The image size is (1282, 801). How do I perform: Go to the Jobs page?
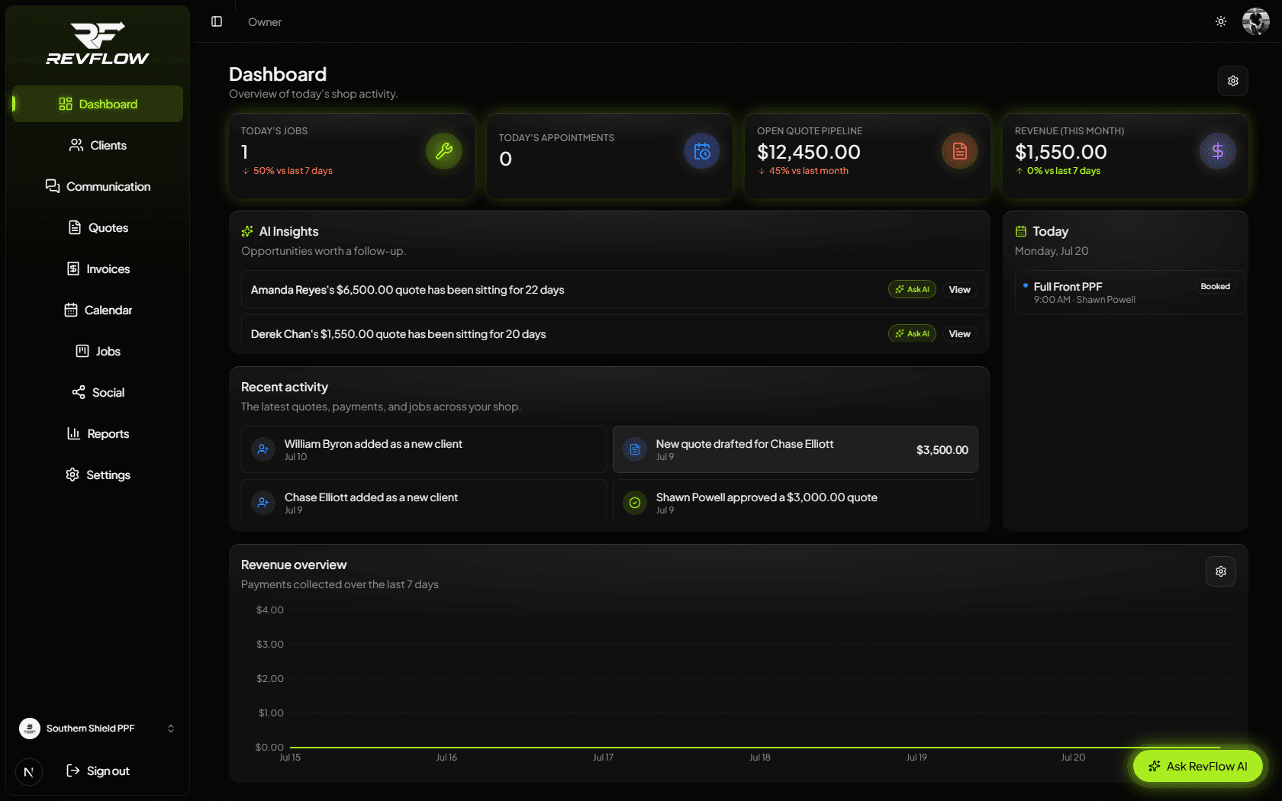click(98, 351)
